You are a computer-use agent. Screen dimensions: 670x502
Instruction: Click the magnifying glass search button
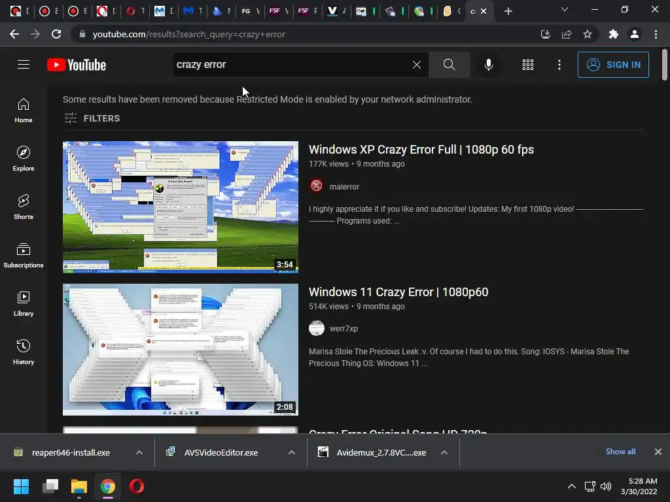pyautogui.click(x=449, y=65)
